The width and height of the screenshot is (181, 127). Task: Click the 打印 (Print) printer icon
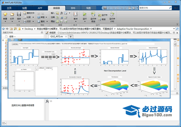(25, 21)
